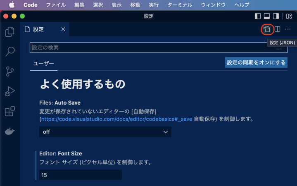Viewport: 297px width, 186px height.
Task: Open the 表示 menu
Action: coord(116,5)
